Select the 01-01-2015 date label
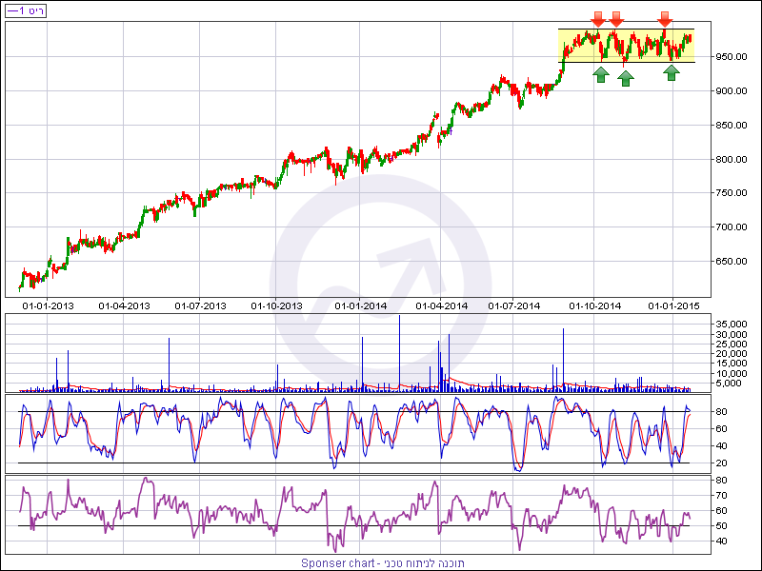The width and height of the screenshot is (762, 571). (673, 305)
